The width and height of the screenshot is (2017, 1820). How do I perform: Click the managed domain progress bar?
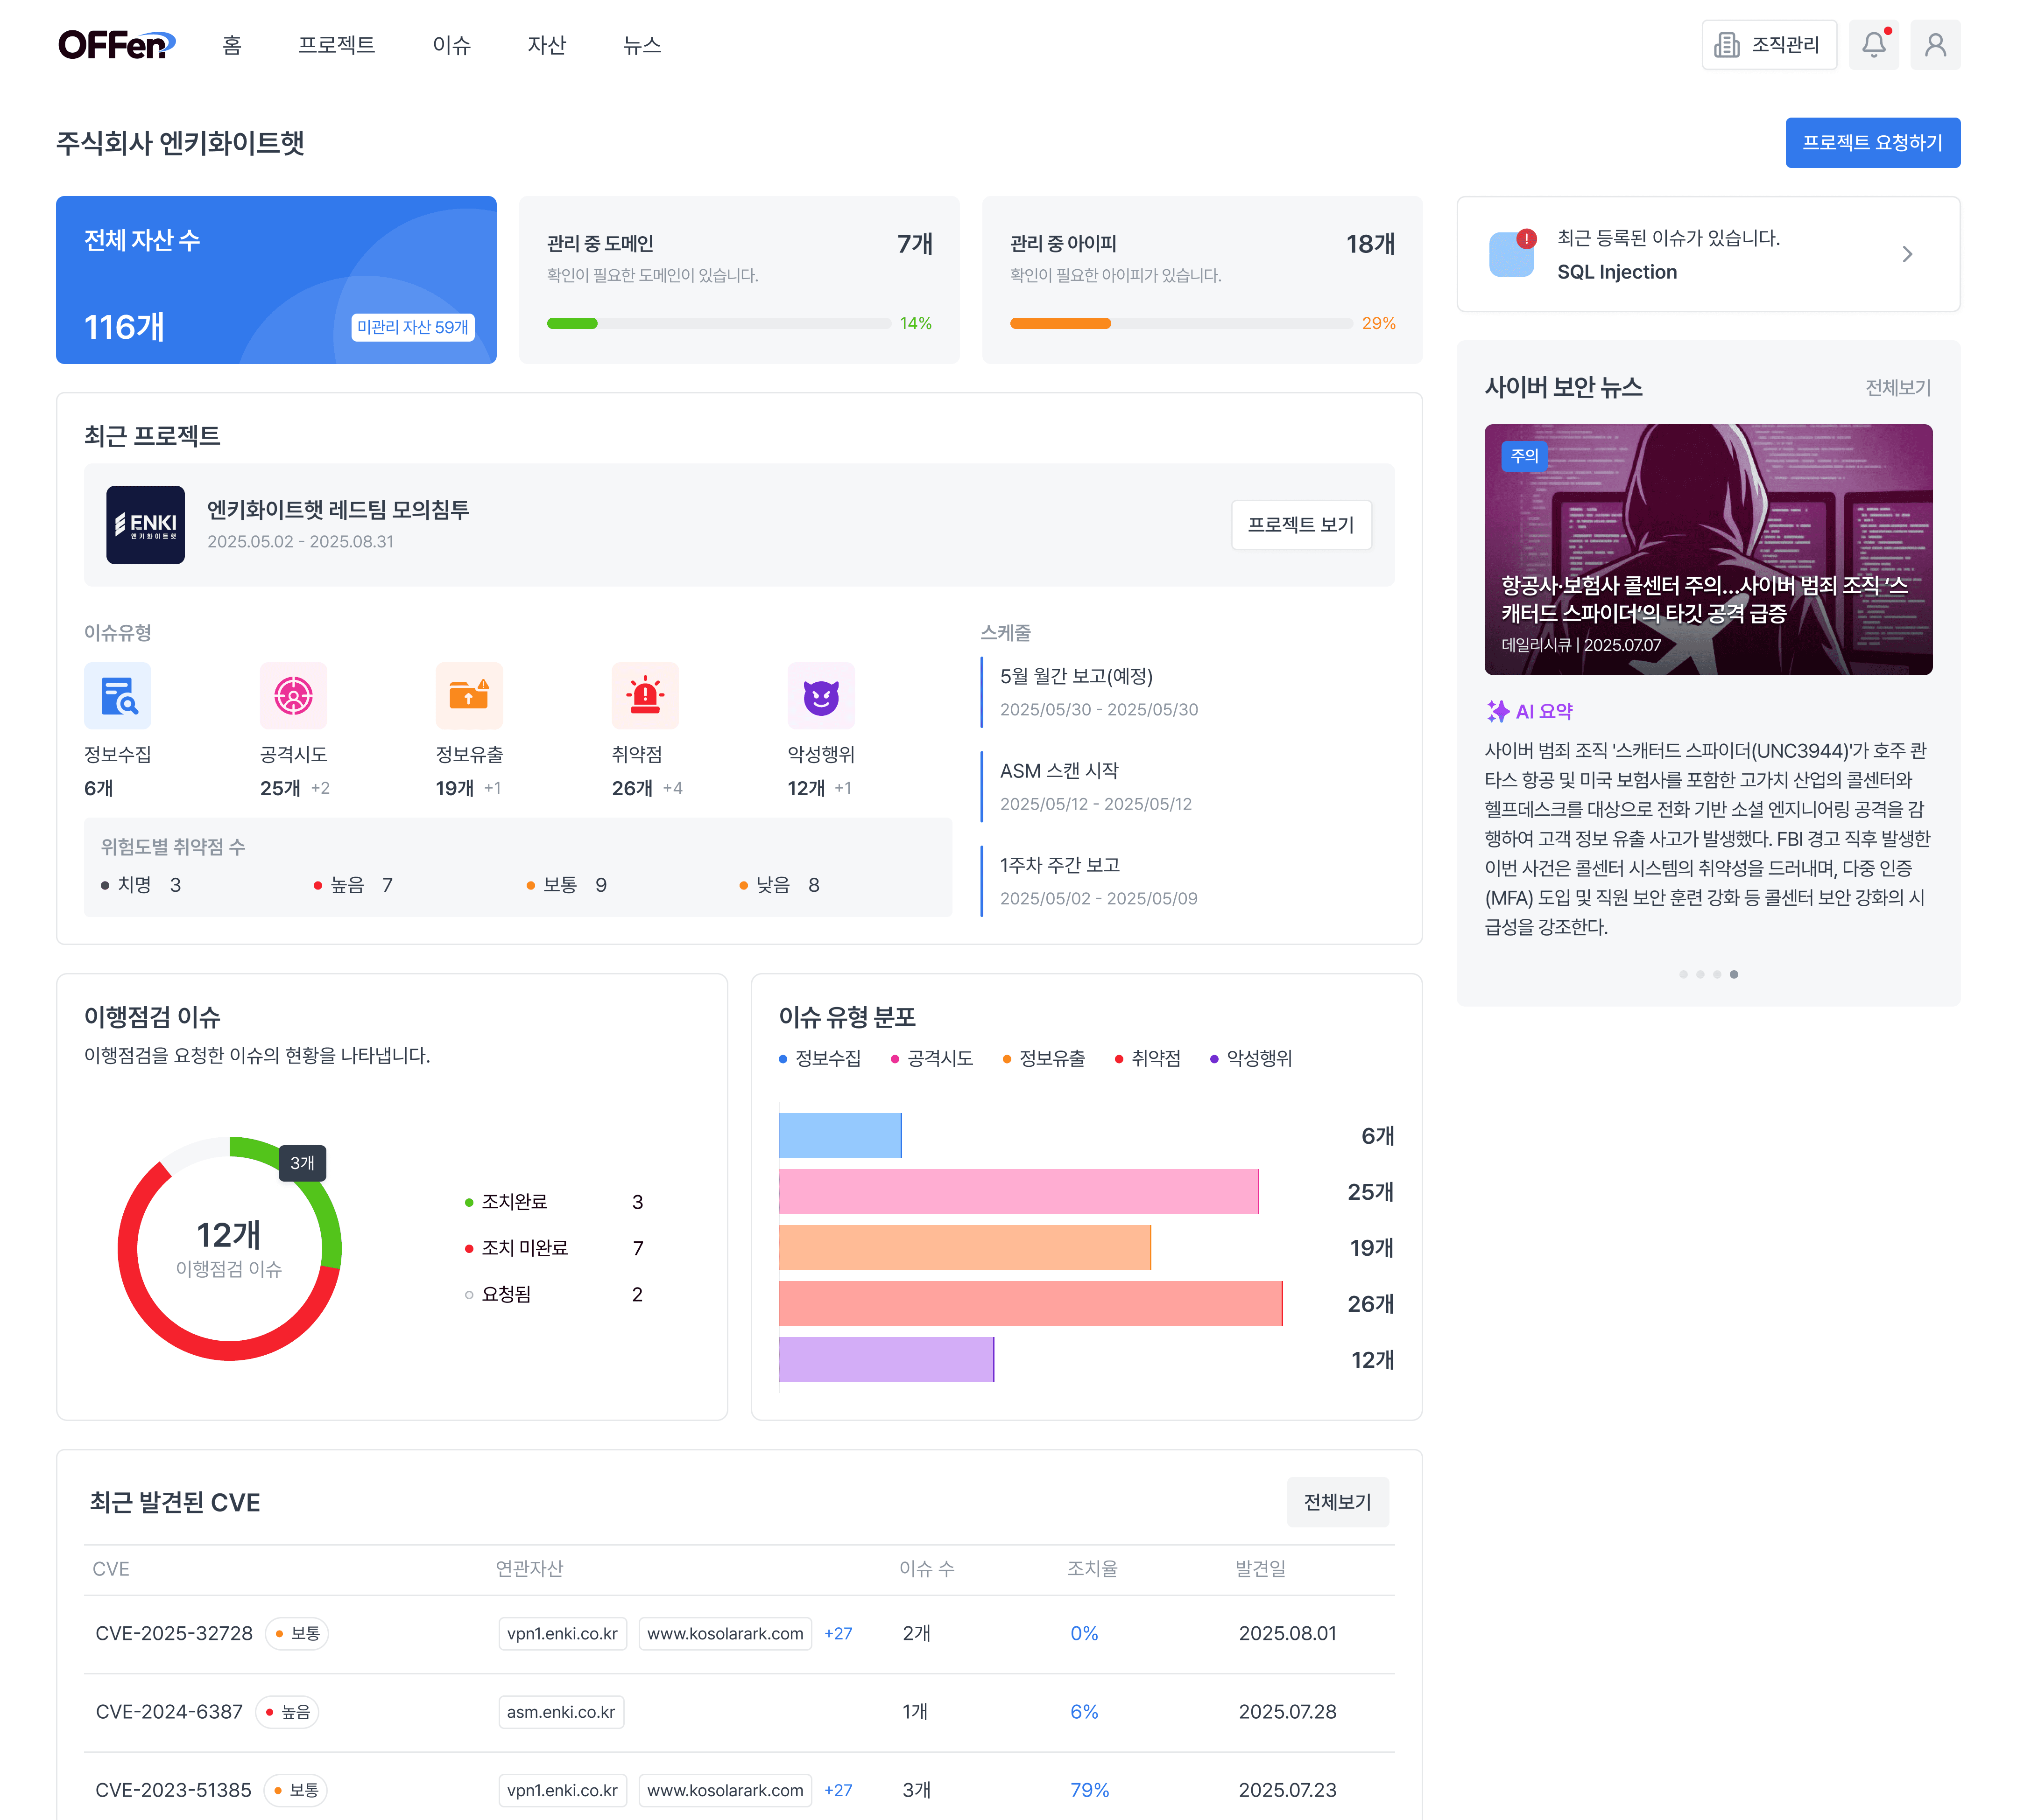[x=719, y=323]
